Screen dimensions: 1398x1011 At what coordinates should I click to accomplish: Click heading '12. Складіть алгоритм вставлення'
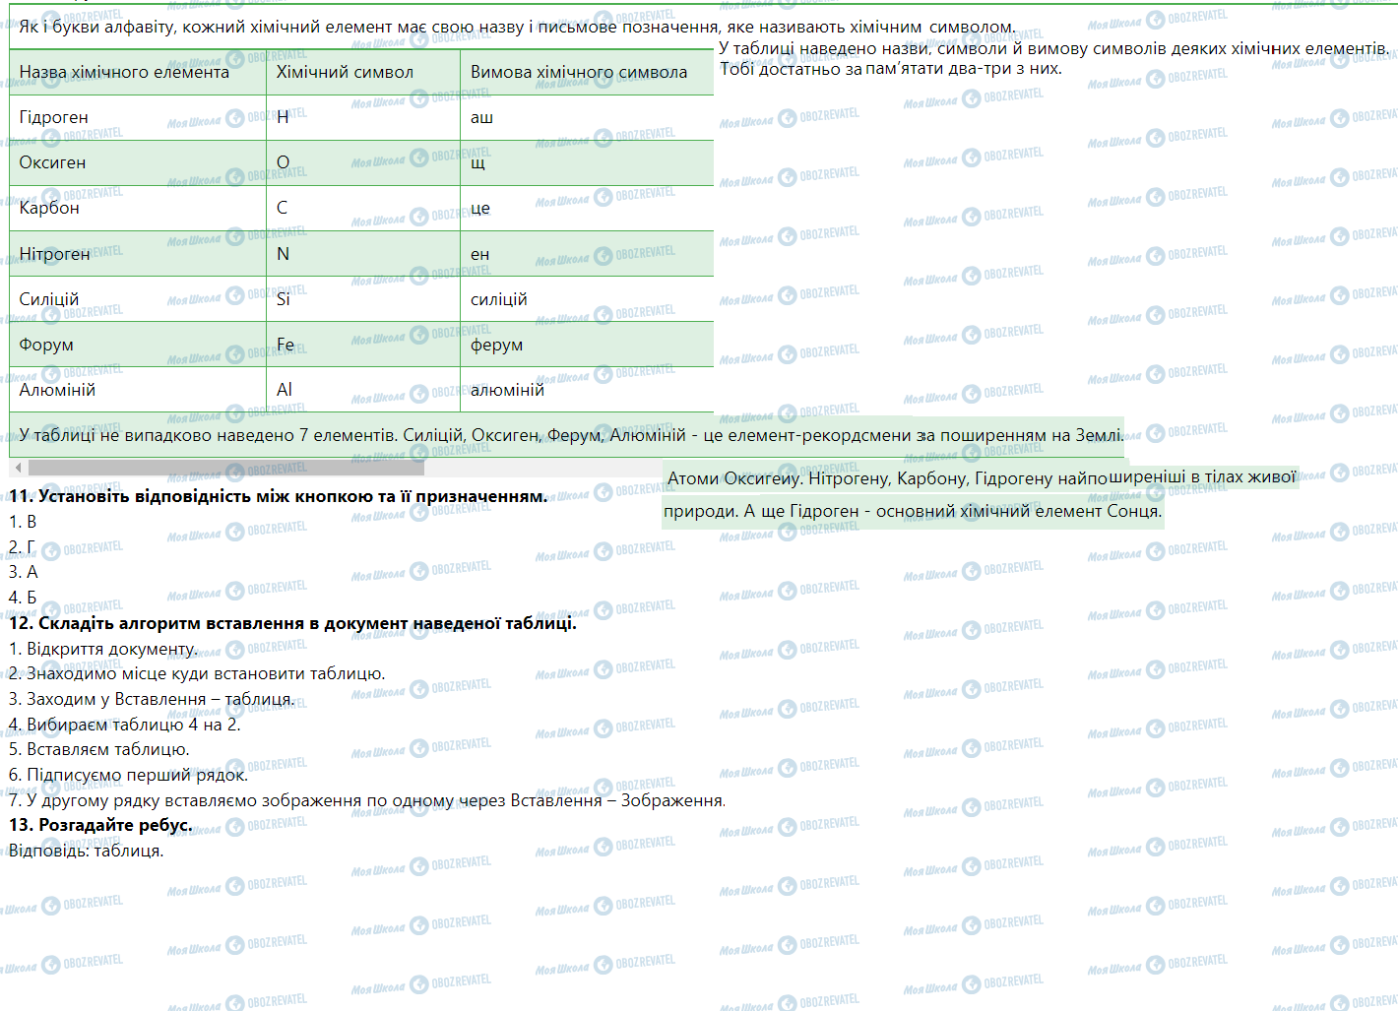click(292, 623)
